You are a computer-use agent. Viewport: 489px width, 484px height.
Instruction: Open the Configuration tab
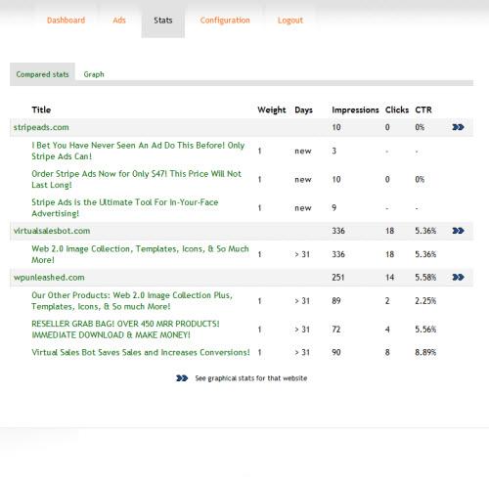[x=225, y=21]
